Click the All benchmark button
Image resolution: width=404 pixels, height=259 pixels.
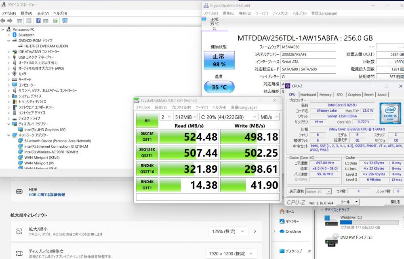tap(147, 121)
